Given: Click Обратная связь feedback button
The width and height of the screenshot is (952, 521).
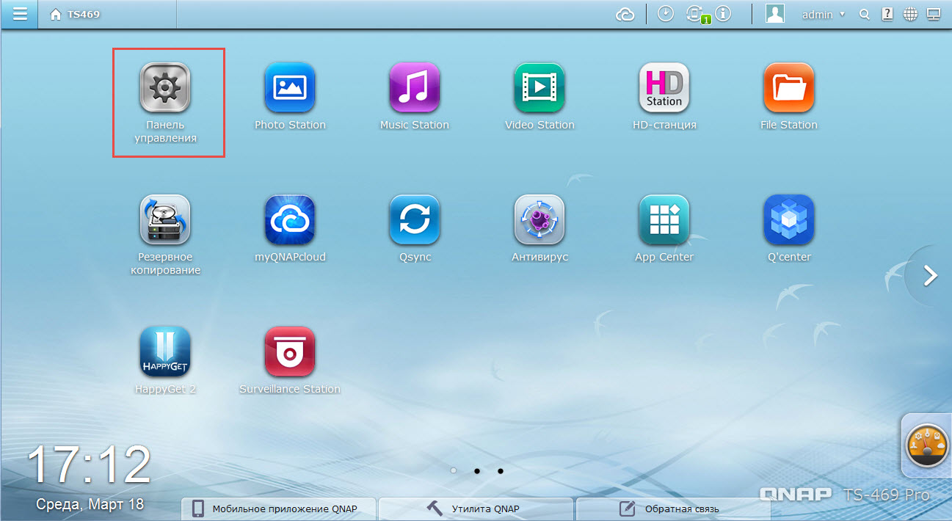Looking at the screenshot, I should coord(673,509).
